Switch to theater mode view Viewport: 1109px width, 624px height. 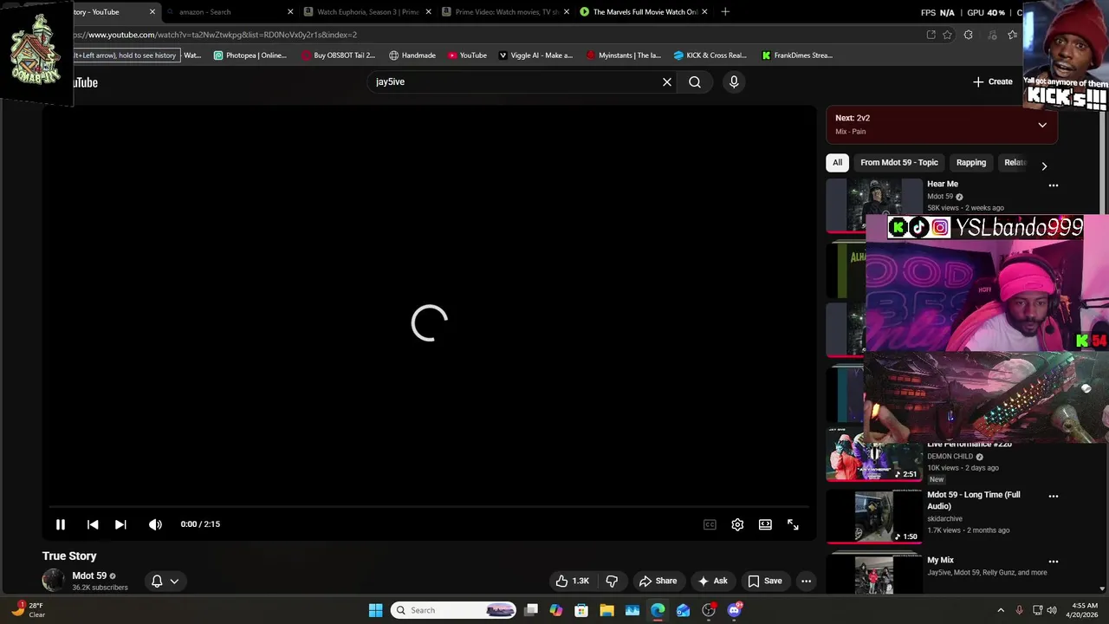coord(765,524)
